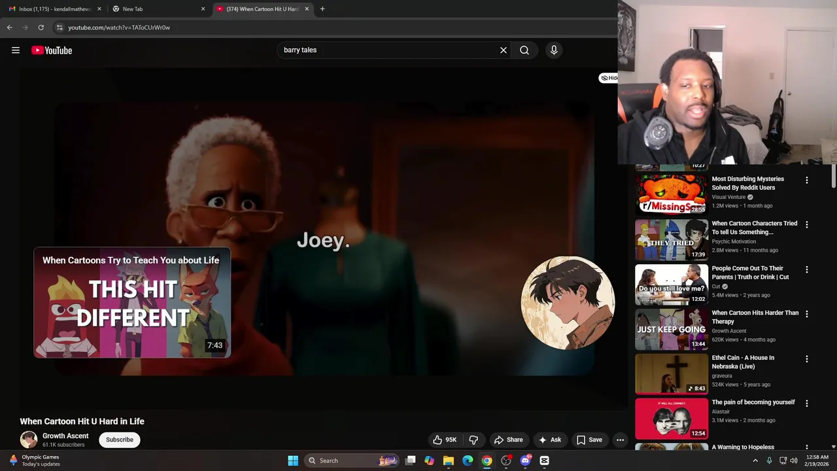Open the YouTube guide hamburger menu
837x471 pixels.
[x=16, y=50]
